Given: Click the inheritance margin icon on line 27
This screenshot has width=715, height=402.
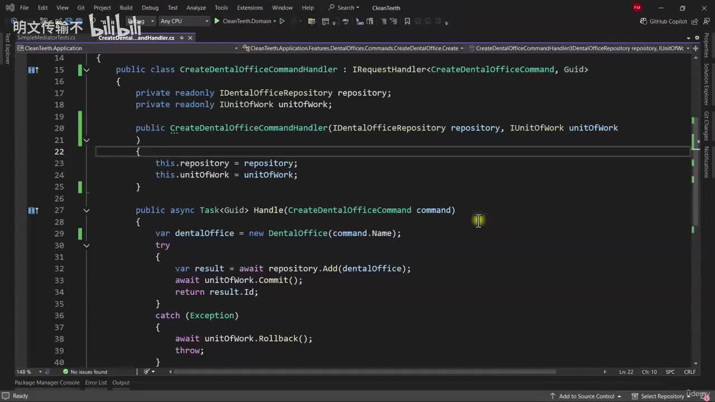Looking at the screenshot, I should point(33,210).
